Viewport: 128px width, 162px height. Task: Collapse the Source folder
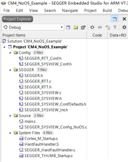(10, 116)
